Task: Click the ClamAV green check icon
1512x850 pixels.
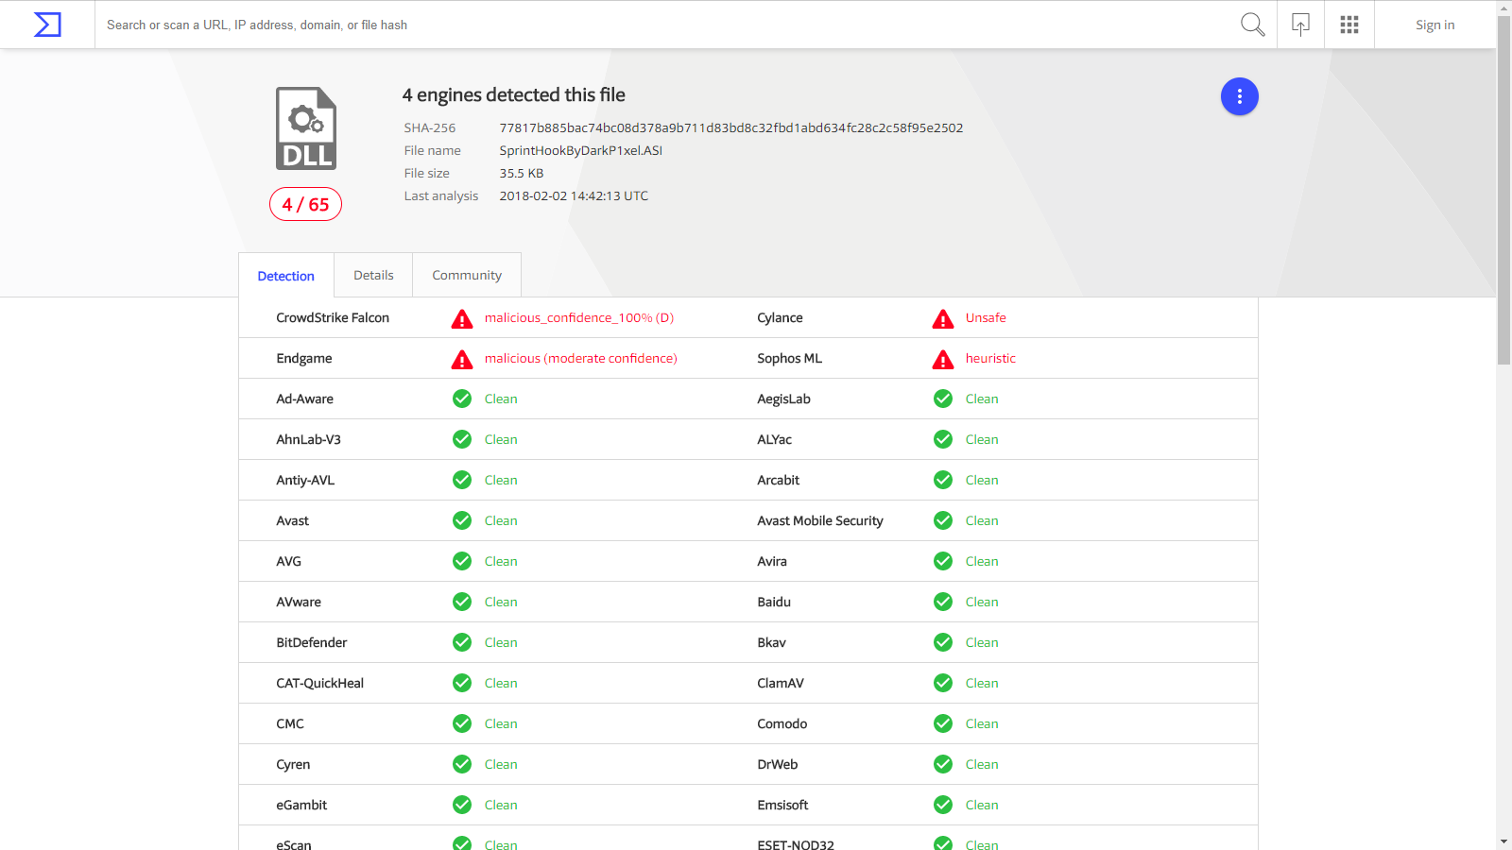Action: (943, 683)
